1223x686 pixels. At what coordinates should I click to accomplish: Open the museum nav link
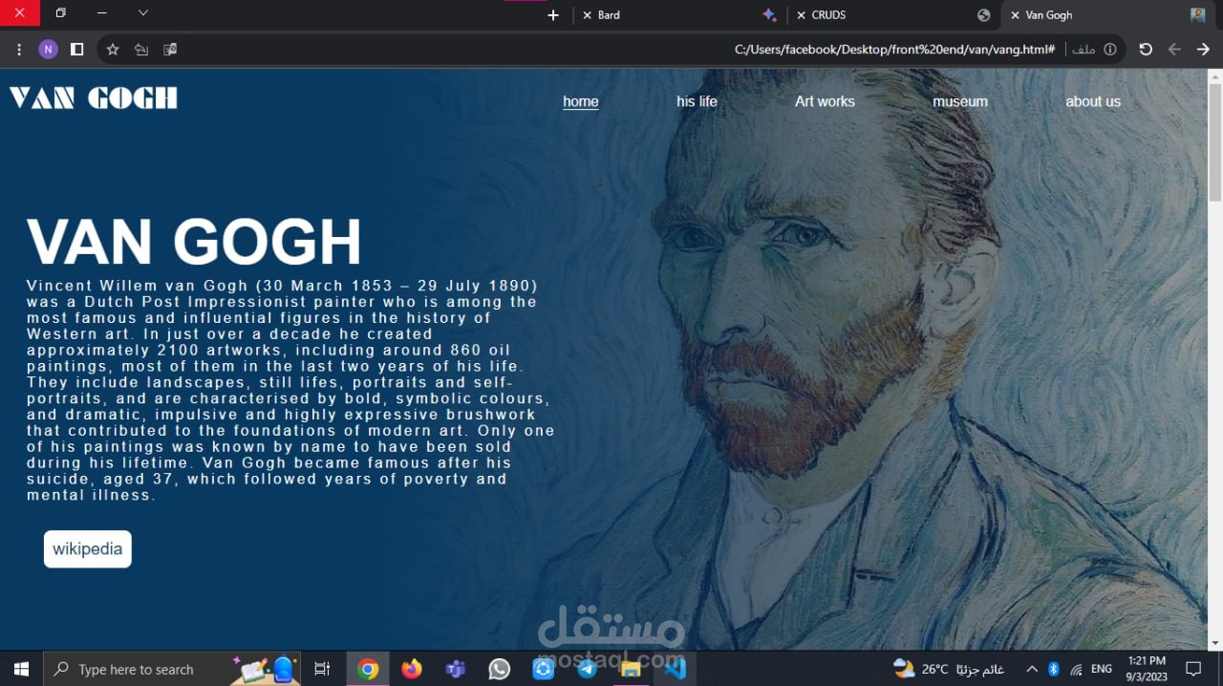[960, 101]
